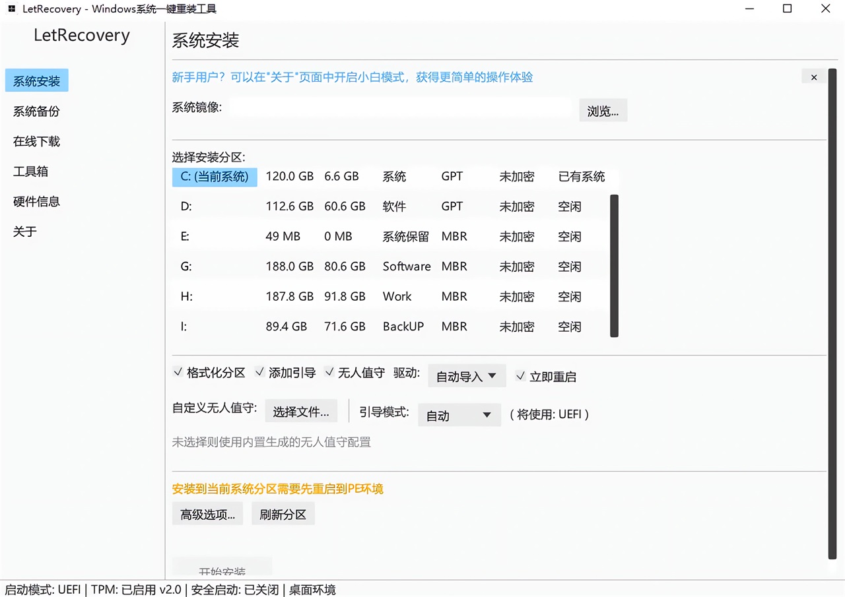Viewport: 845px width, 597px height.
Task: Open the 系统备份 page
Action: 36,111
